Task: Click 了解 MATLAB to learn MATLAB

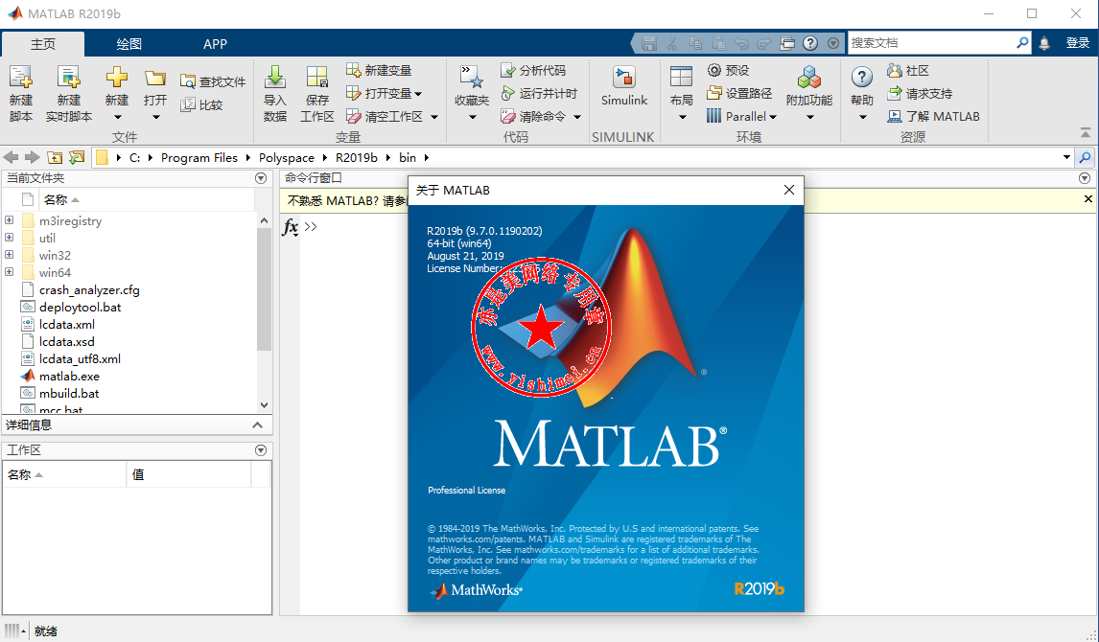Action: tap(934, 116)
